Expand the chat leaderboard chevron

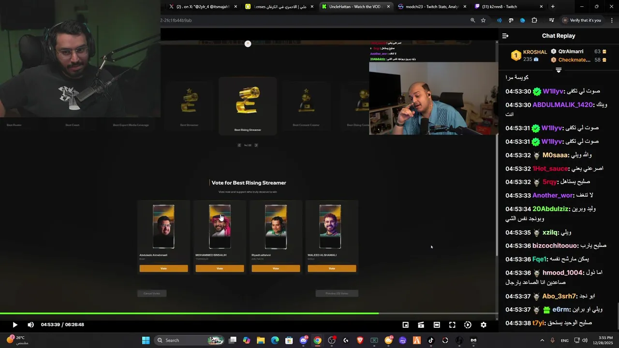pos(559,70)
